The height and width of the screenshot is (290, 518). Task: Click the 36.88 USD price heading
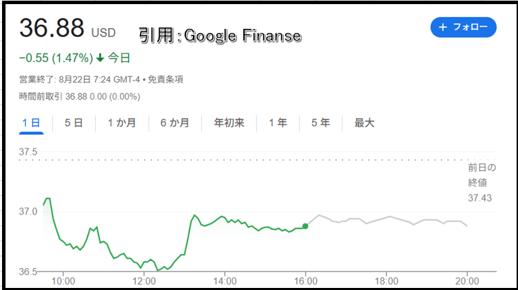pos(68,28)
